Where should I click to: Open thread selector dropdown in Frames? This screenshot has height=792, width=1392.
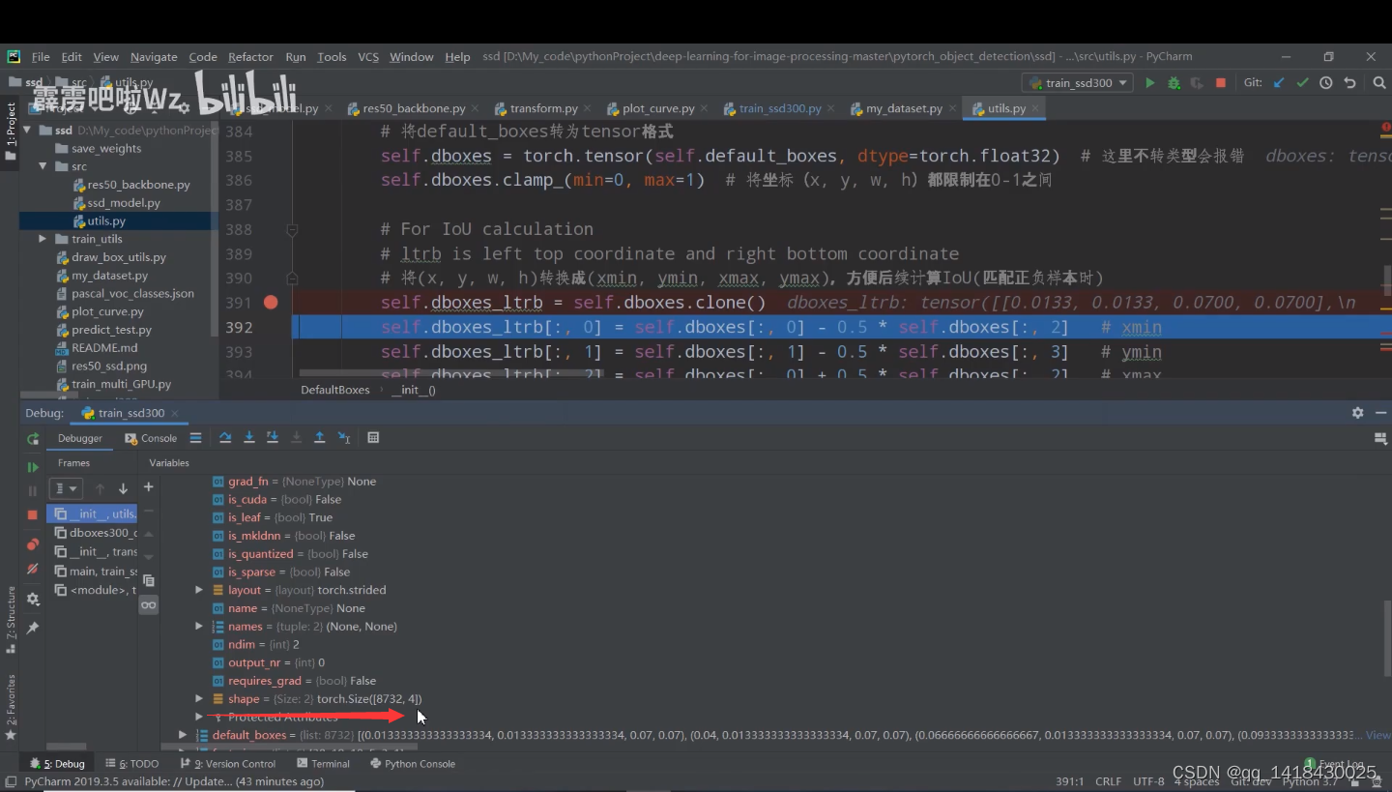tap(67, 489)
